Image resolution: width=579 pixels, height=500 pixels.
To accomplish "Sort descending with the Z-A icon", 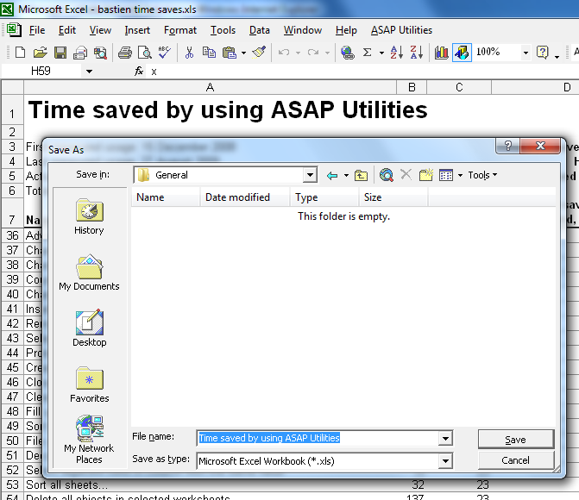I will coord(417,53).
